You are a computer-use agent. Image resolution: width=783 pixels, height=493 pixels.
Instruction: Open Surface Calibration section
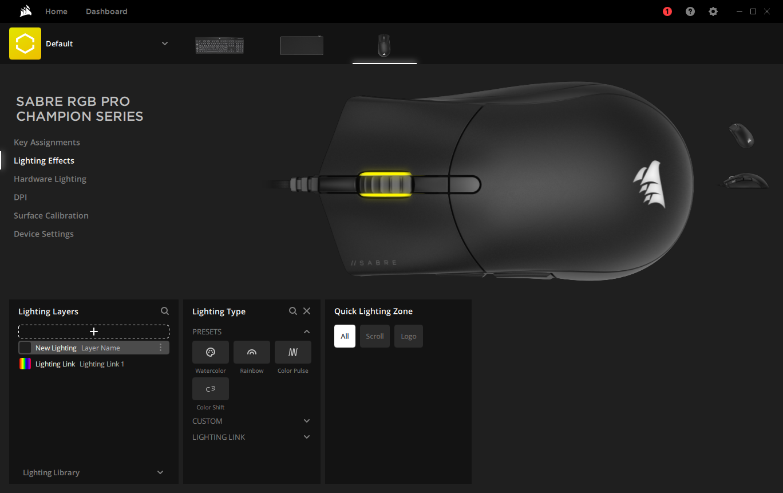pyautogui.click(x=51, y=215)
